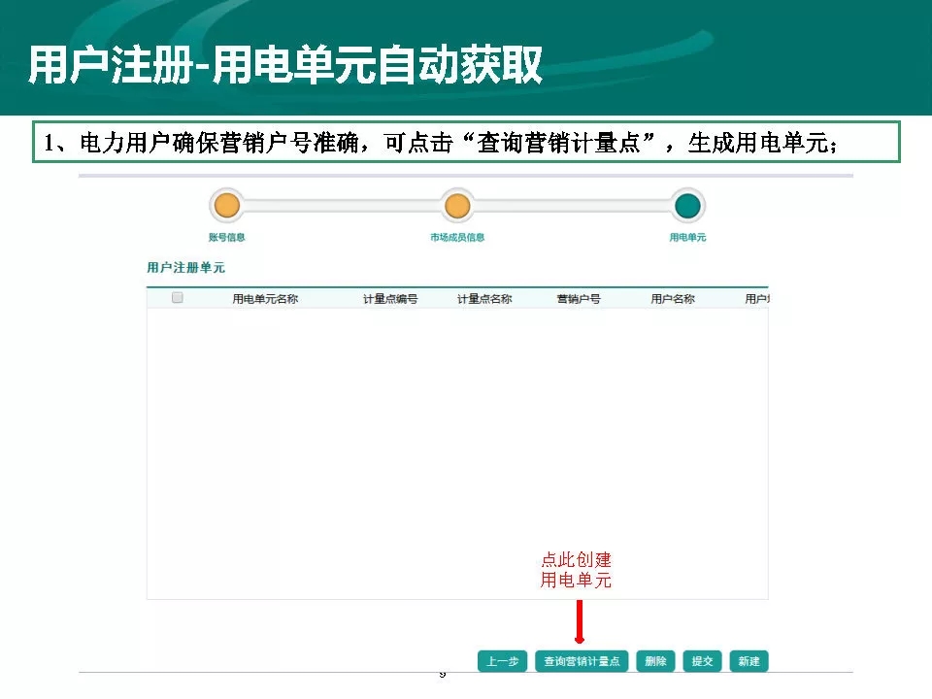Click the 市场成员信息 step label text
Screen dimensions: 932x699
click(457, 238)
